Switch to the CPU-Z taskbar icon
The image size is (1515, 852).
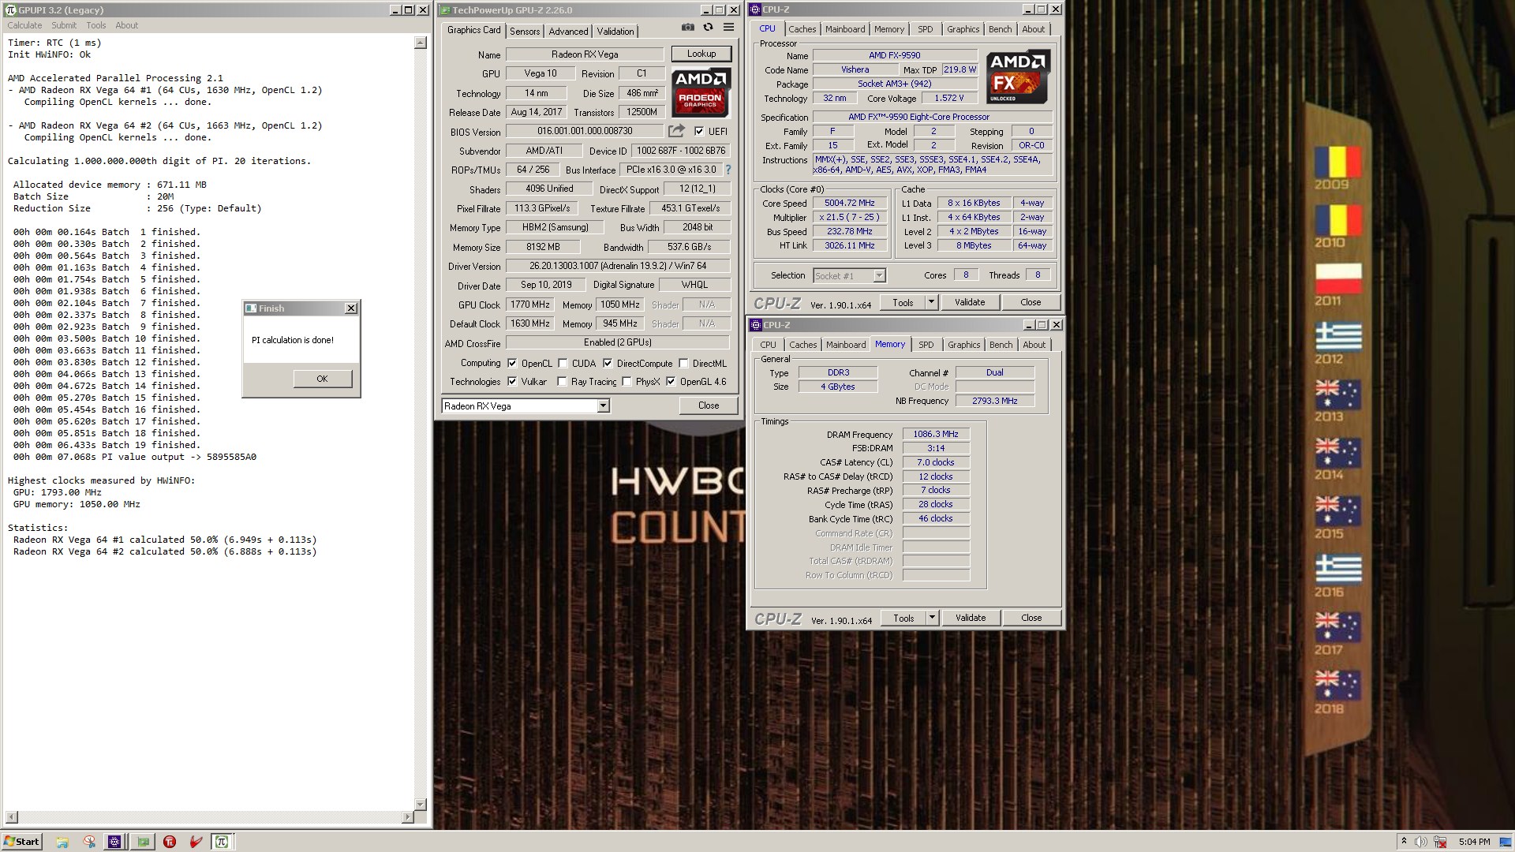[114, 842]
